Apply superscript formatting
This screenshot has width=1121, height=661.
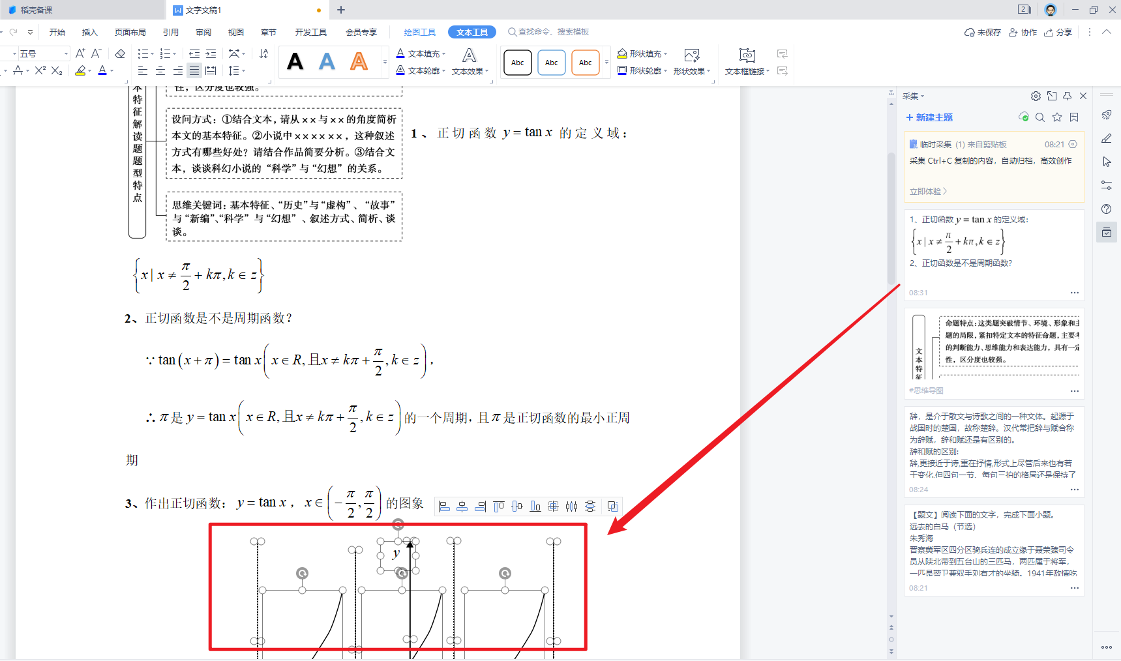(x=40, y=70)
